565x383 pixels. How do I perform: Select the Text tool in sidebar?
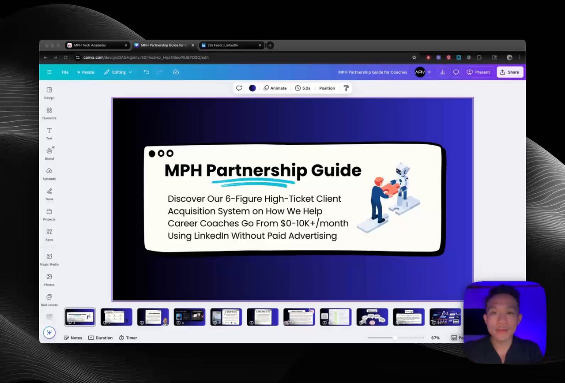(49, 133)
